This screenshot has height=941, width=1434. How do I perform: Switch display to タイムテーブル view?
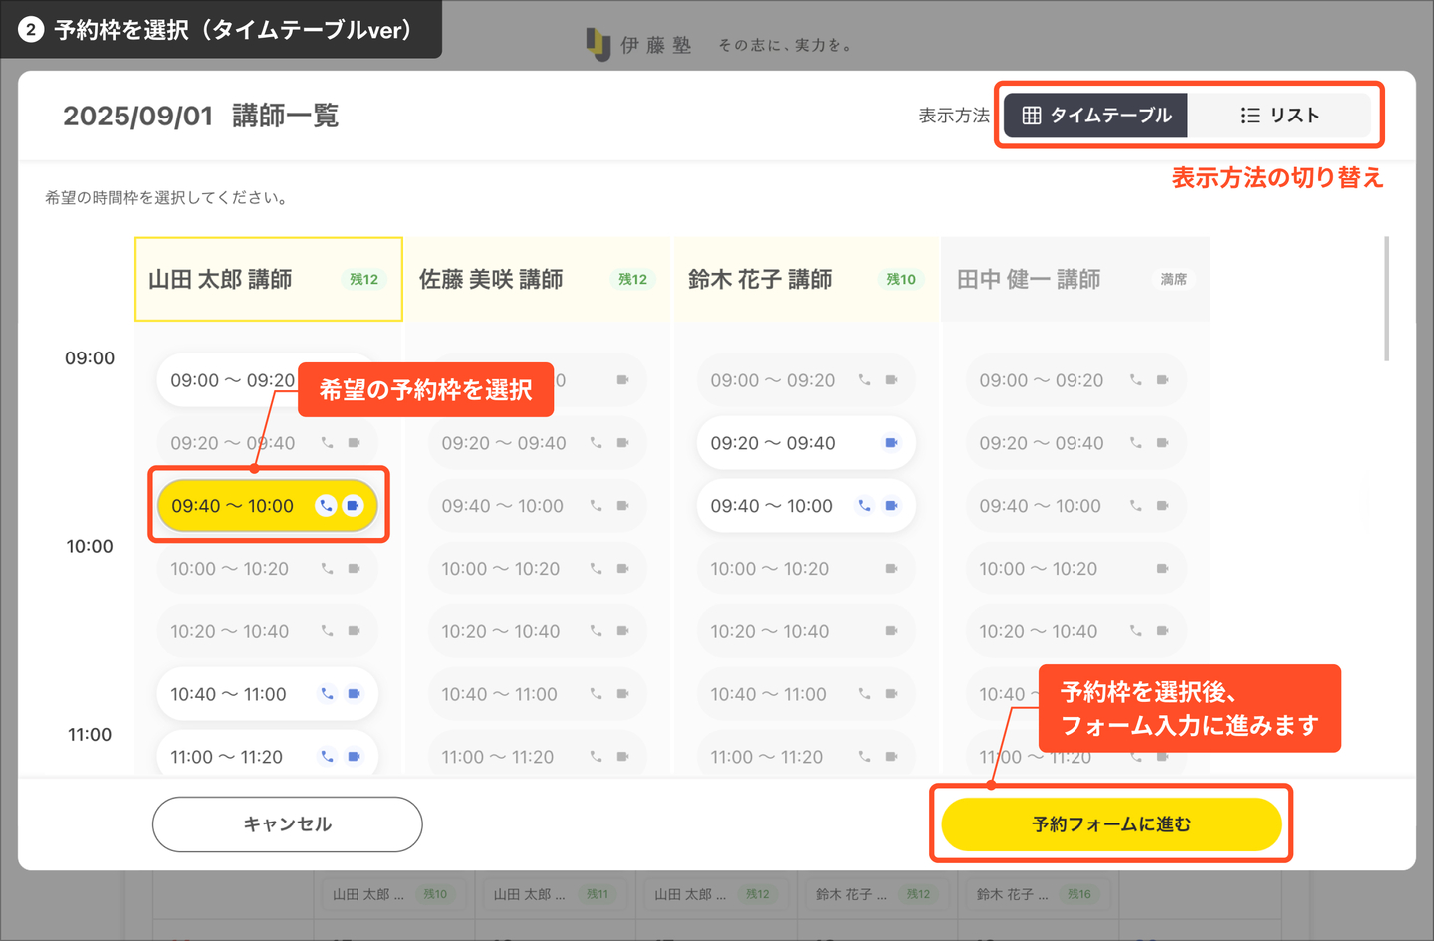1095,116
